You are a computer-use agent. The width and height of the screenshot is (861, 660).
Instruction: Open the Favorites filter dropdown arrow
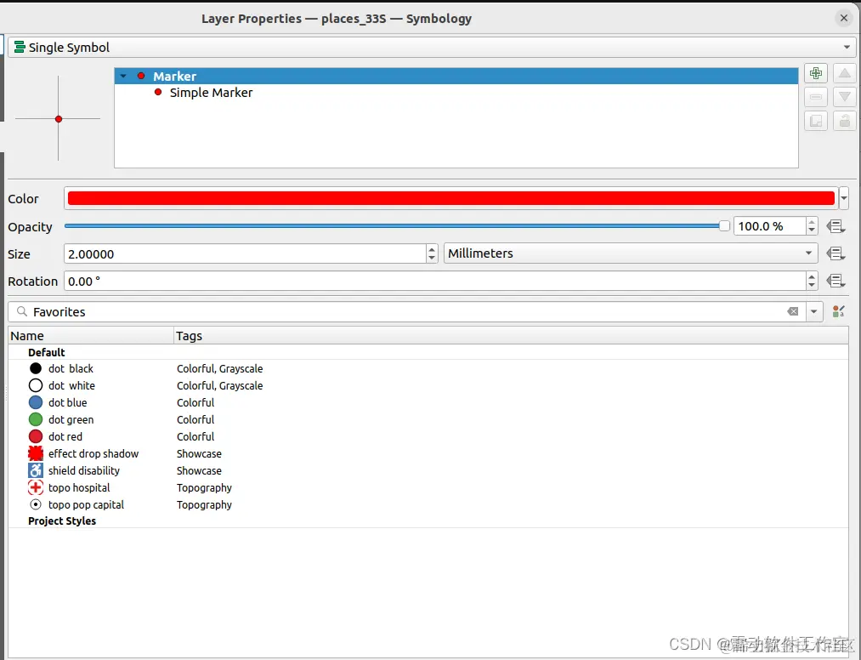tap(813, 311)
